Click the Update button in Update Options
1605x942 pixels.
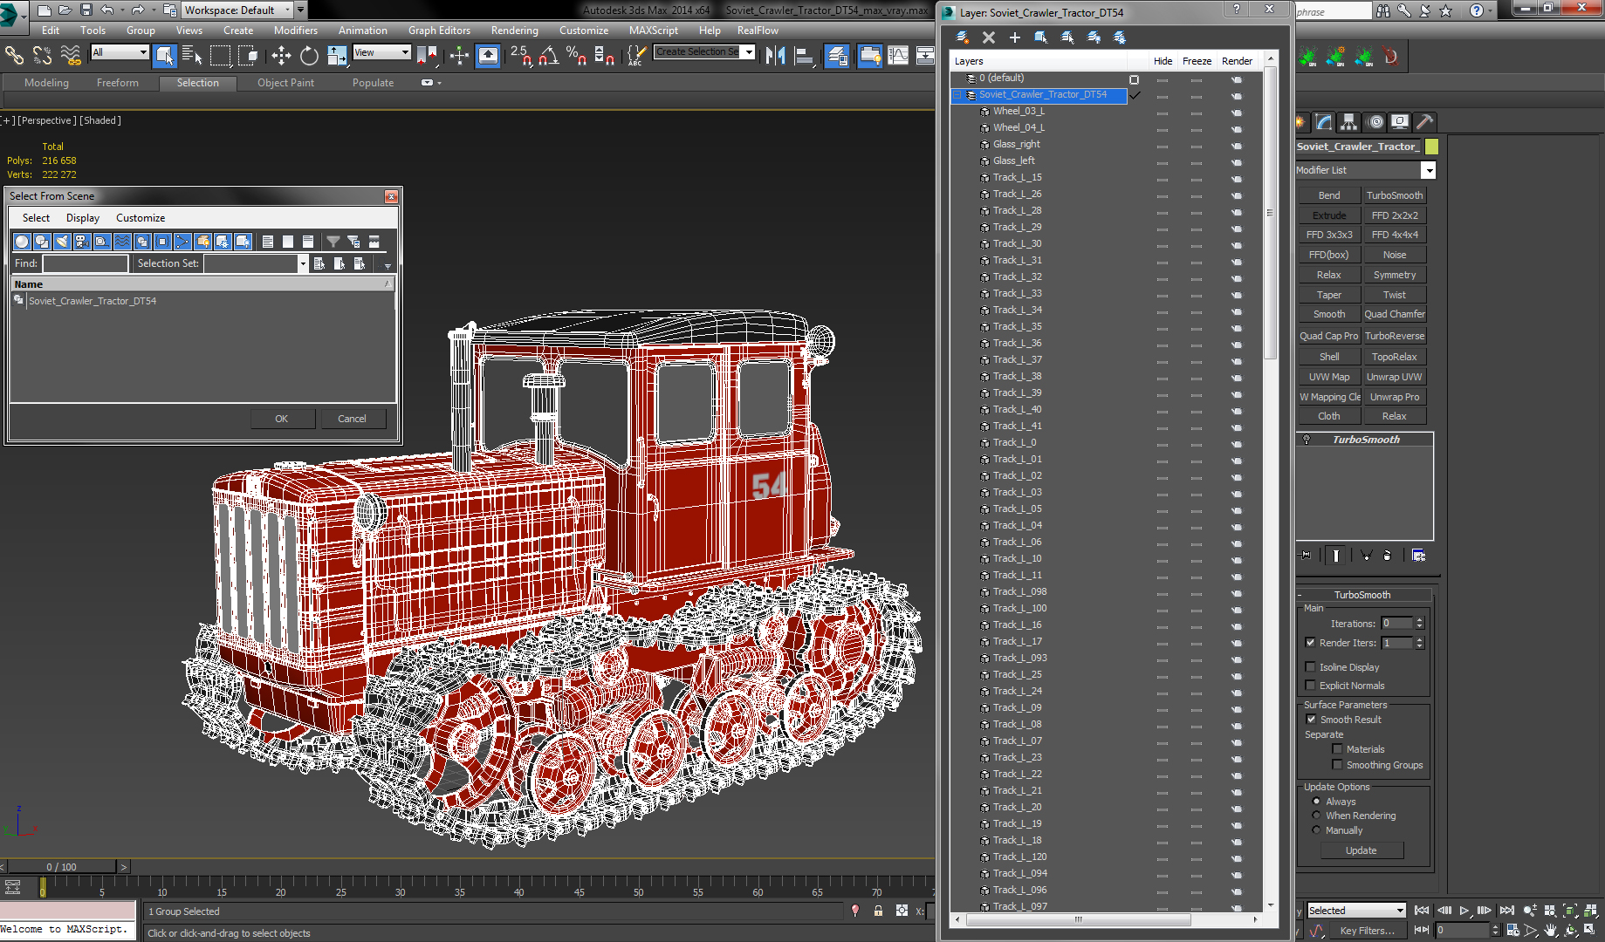(1361, 850)
